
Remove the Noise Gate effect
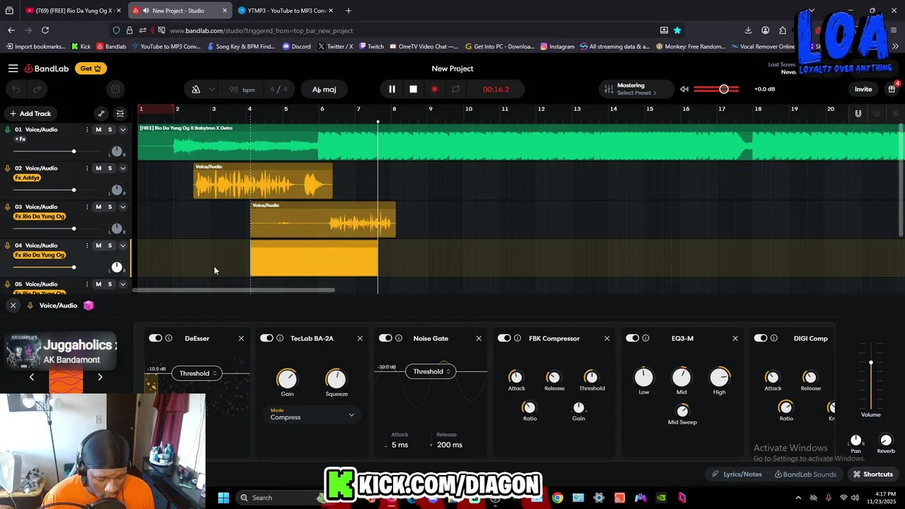479,338
